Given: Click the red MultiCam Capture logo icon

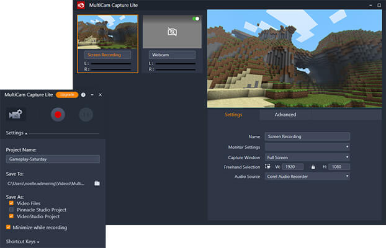Looking at the screenshot, I should tap(81, 5).
